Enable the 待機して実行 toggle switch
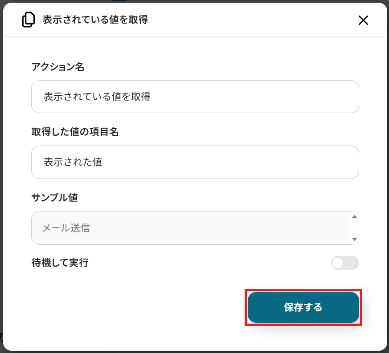389x353 pixels. tap(344, 263)
